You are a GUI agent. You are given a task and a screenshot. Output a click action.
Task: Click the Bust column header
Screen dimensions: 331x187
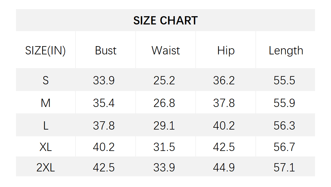pyautogui.click(x=106, y=50)
